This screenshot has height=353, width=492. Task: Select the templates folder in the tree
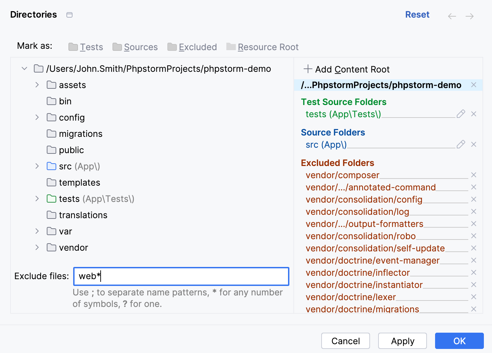(80, 182)
